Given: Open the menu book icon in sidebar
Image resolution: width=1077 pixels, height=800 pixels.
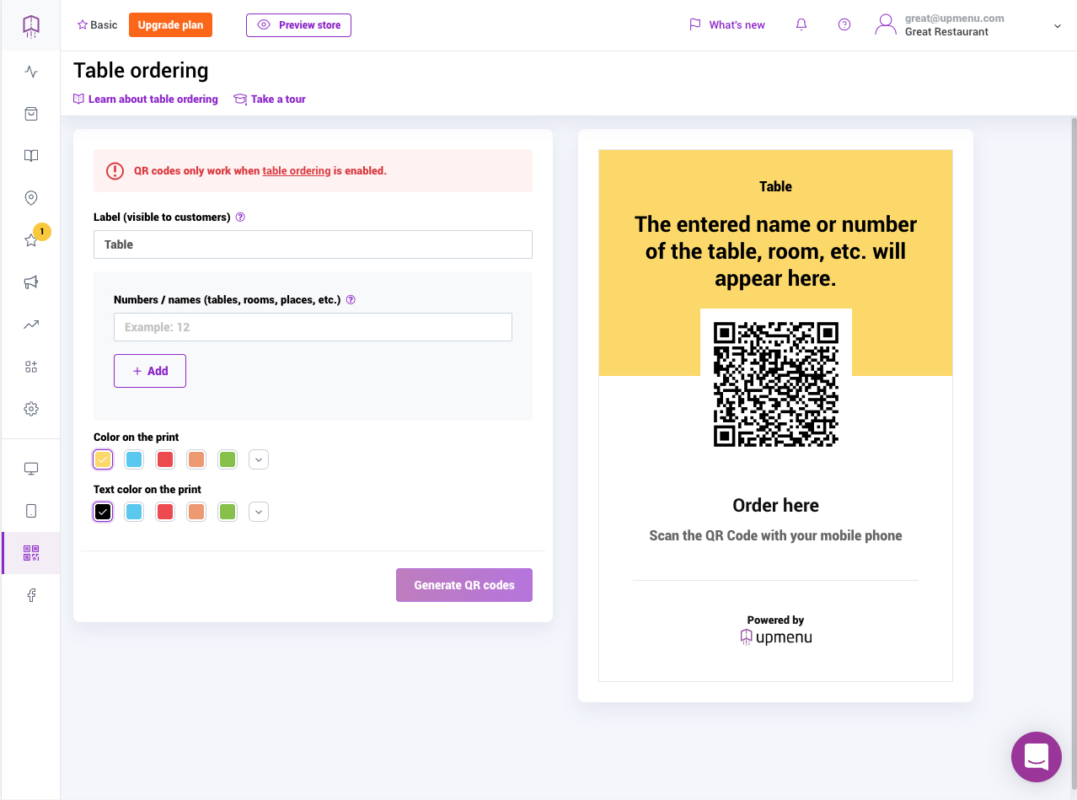Looking at the screenshot, I should coord(31,156).
